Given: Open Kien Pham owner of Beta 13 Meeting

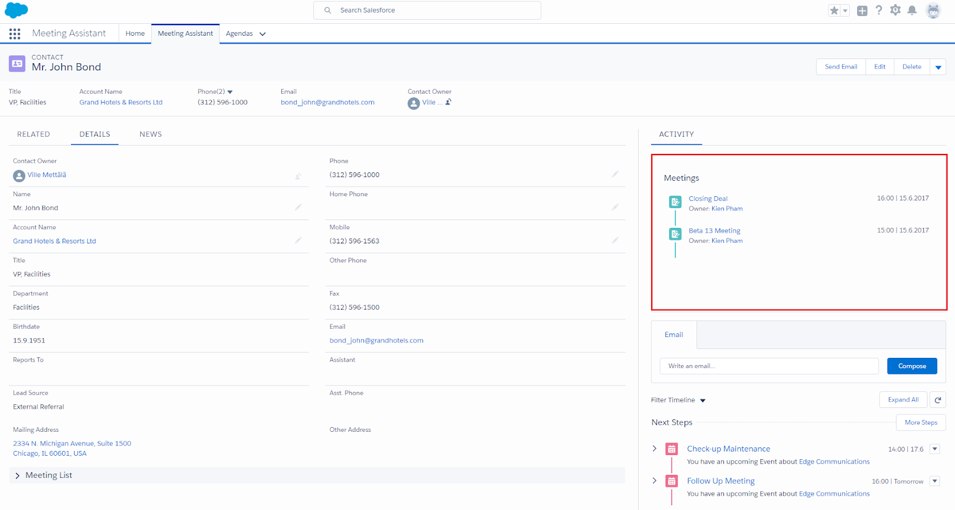Looking at the screenshot, I should point(727,241).
